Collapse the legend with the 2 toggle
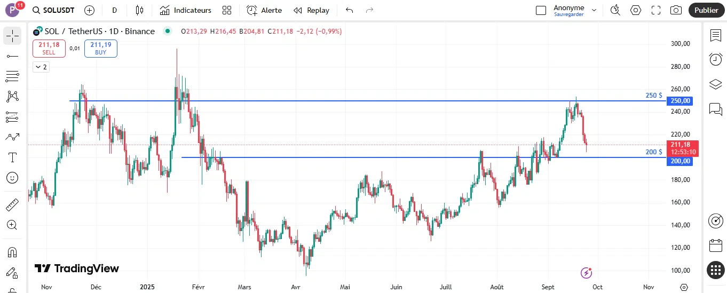This screenshot has height=293, width=727. point(41,67)
